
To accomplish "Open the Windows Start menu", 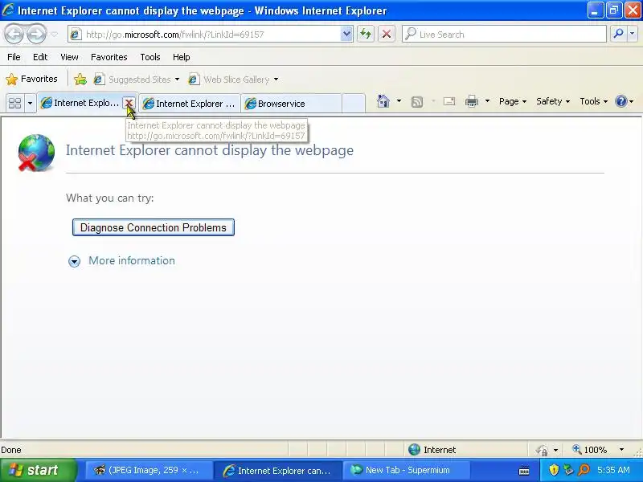I will pos(38,470).
